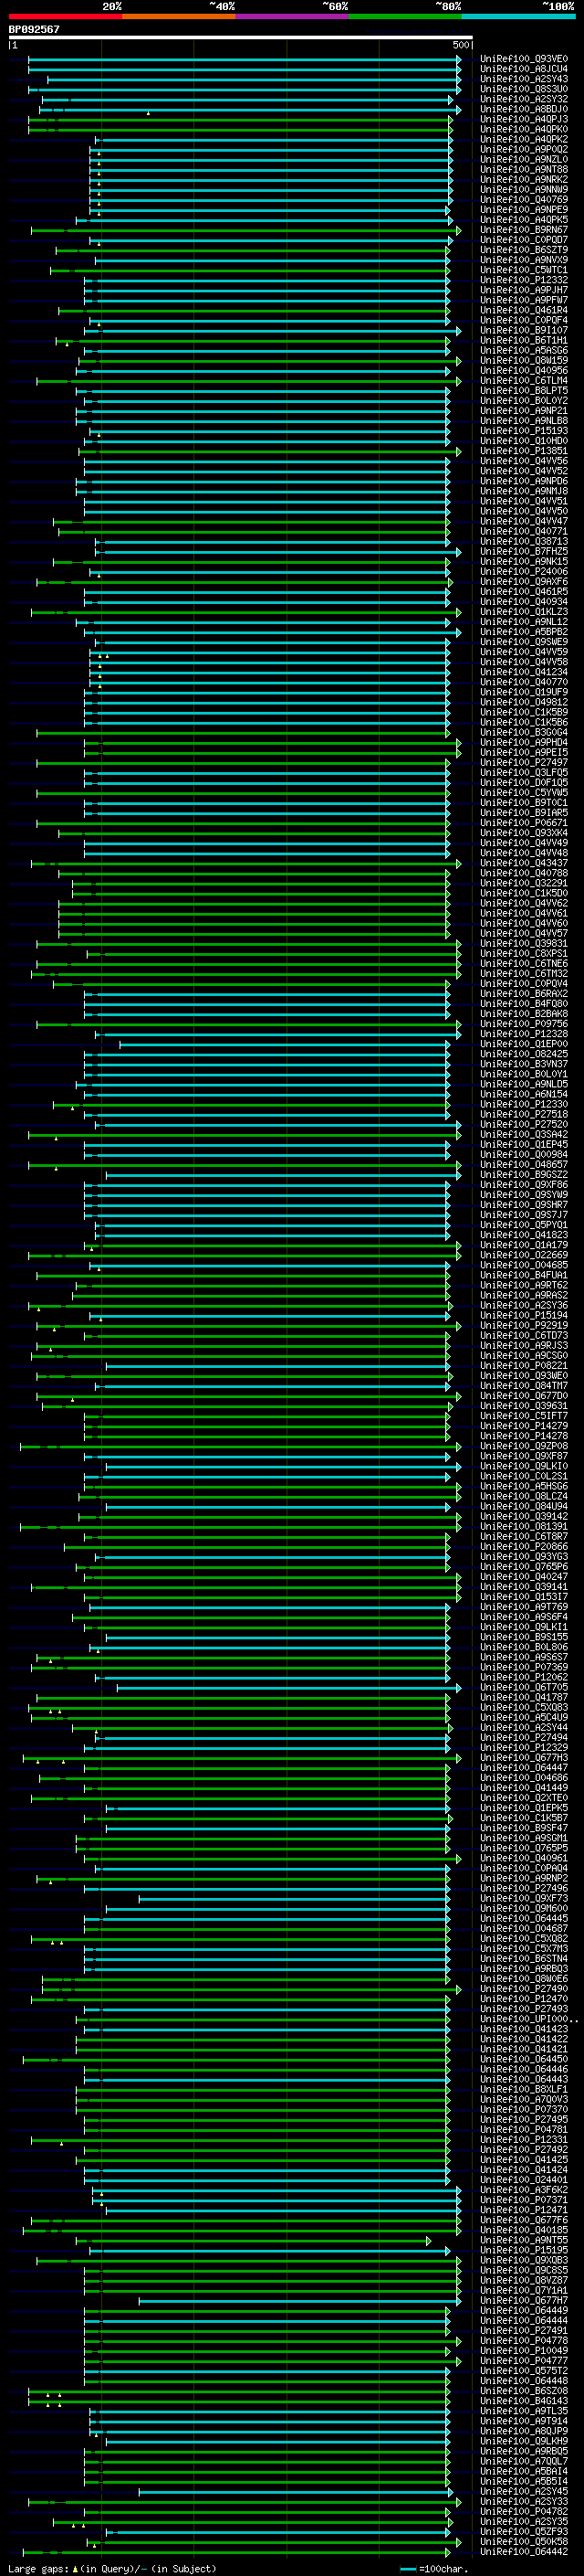Select the UniRef100_A2SY45 hit label

[x=524, y=2491]
